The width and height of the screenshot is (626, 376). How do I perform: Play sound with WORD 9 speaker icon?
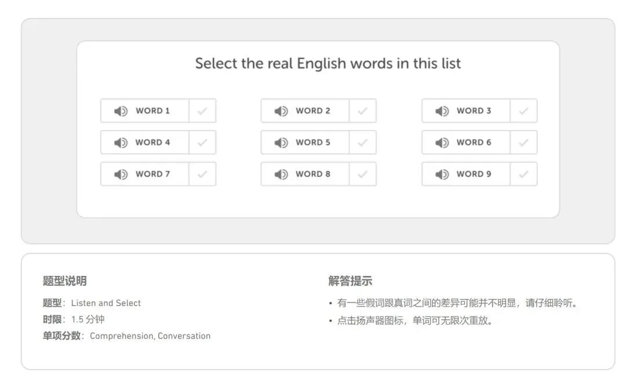(x=442, y=174)
